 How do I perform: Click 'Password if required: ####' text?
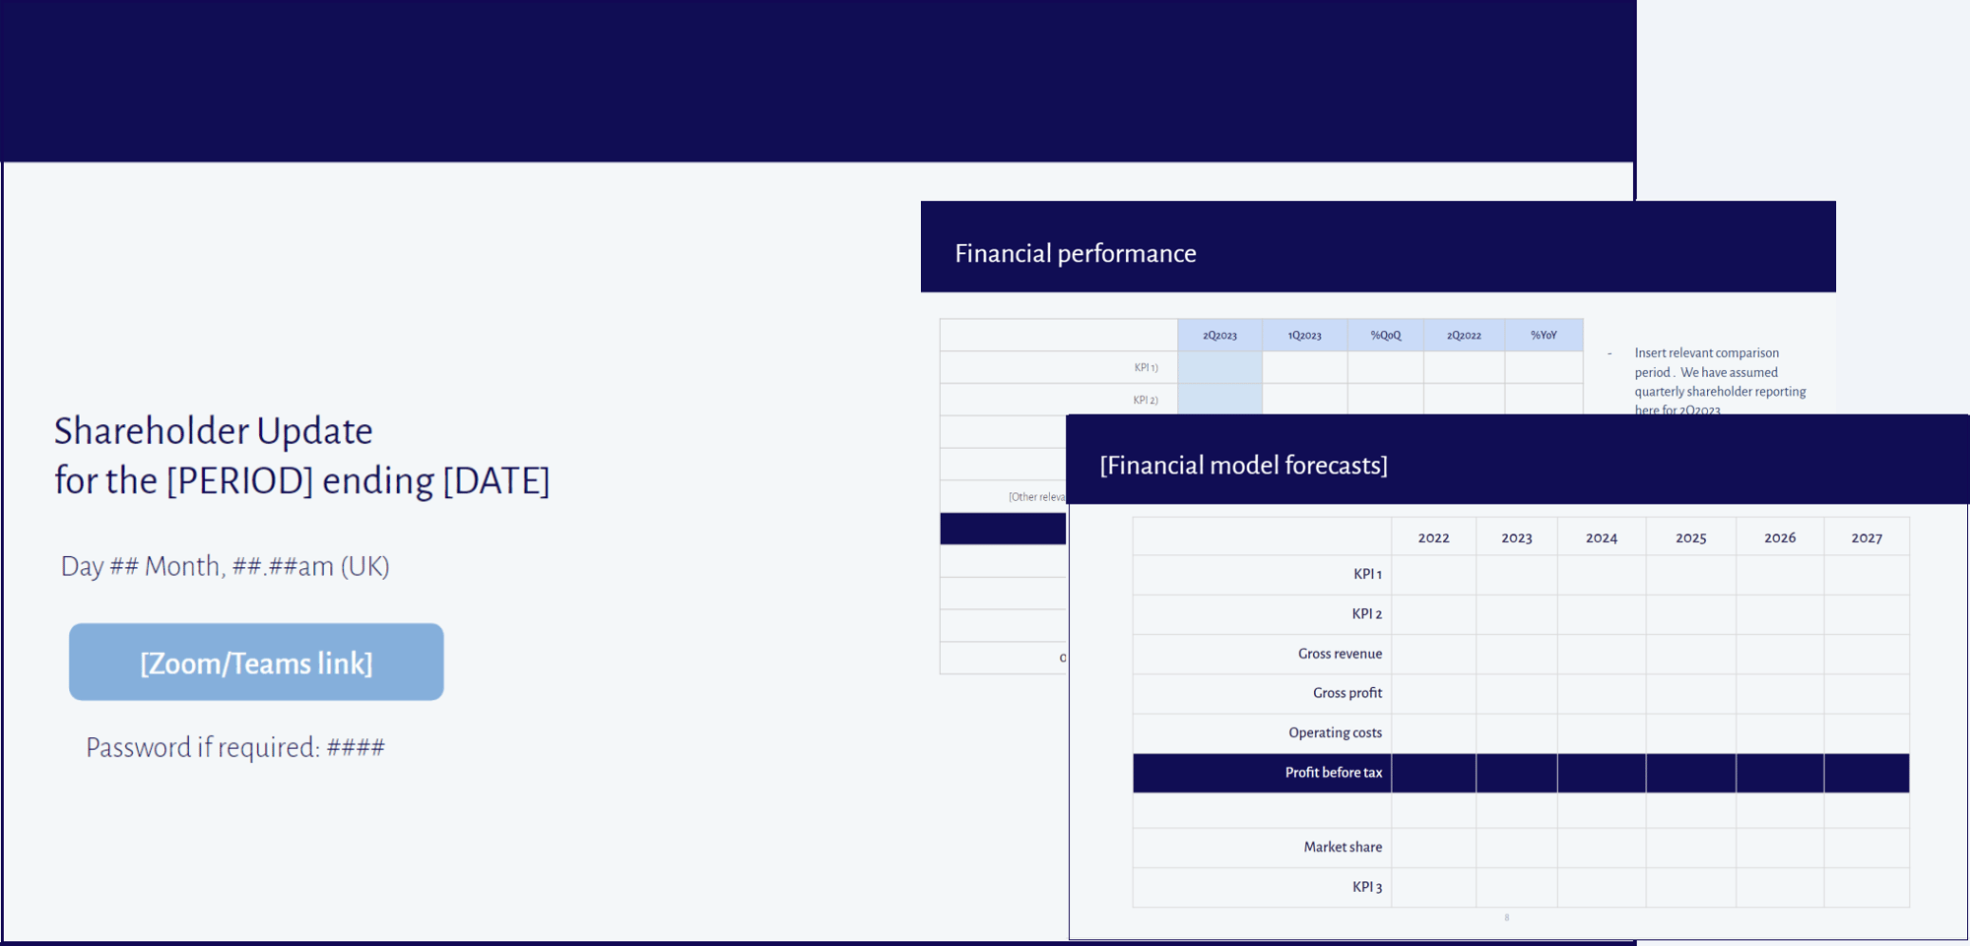(234, 747)
